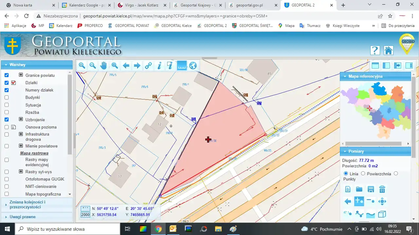Select the zoom in magnifier tool
The height and width of the screenshot is (235, 419).
[82, 66]
